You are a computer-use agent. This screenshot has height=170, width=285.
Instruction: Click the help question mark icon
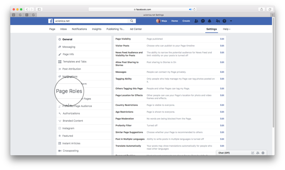224,21
